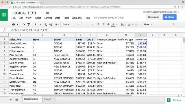Click the Redo arrow
Screen dimensions: 185x104
click(x=24, y=24)
